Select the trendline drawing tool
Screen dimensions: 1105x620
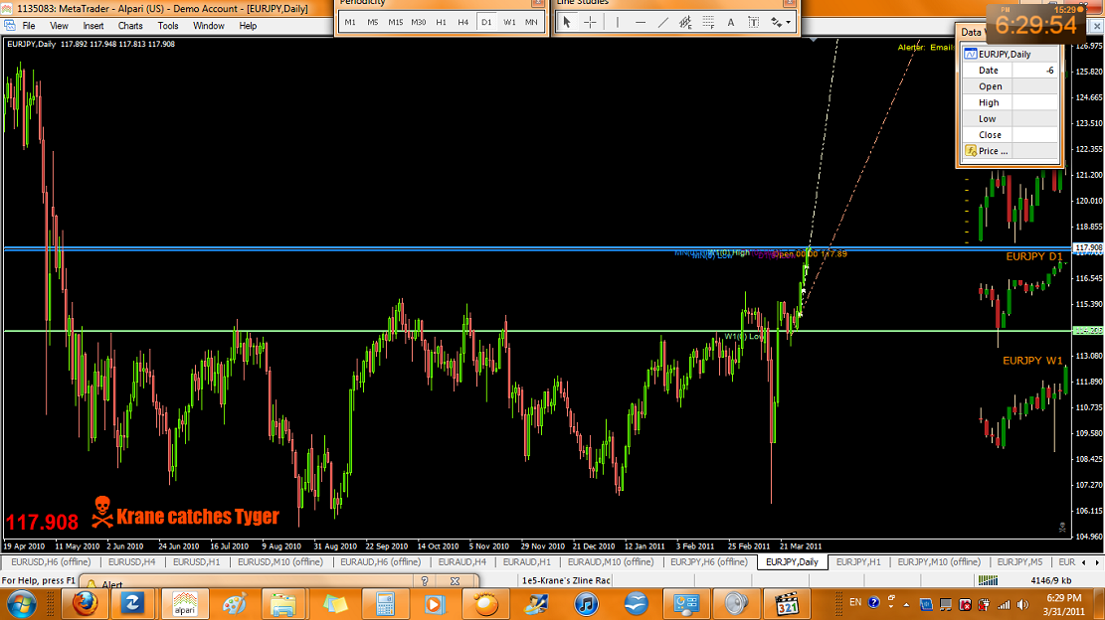pyautogui.click(x=662, y=23)
